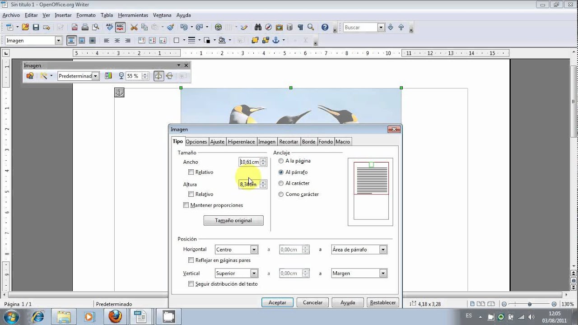578x325 pixels.
Task: Check Reflejar en páginas pares
Action: click(191, 260)
